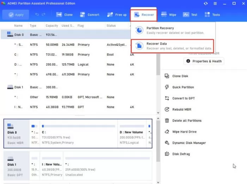Open the Free up menu
The width and height of the screenshot is (247, 184).
pos(117,15)
